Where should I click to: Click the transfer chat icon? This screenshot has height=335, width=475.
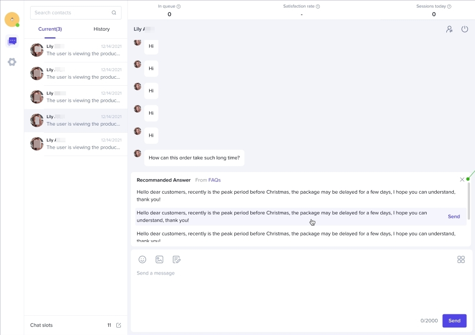point(449,29)
